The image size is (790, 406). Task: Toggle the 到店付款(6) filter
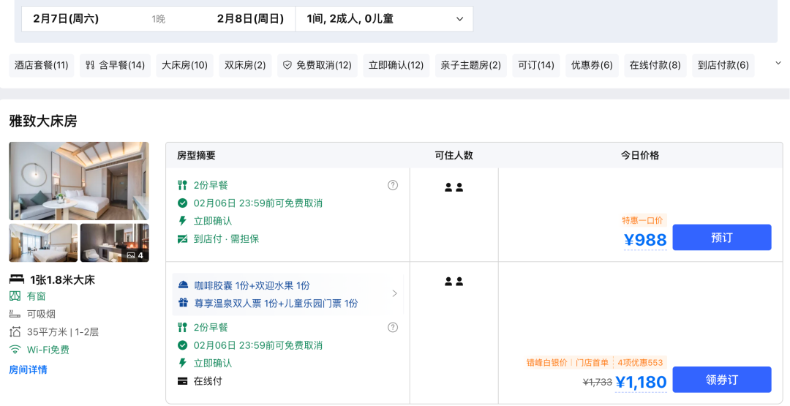click(x=723, y=66)
